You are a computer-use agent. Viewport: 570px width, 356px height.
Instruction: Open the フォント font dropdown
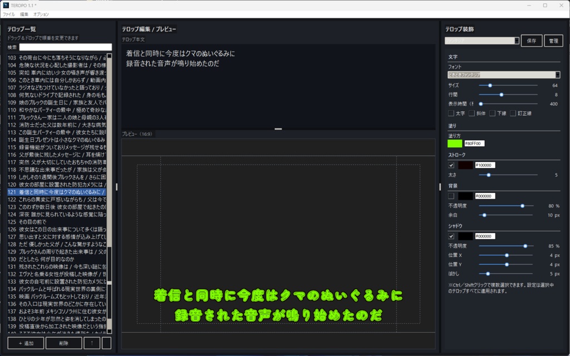pyautogui.click(x=504, y=75)
